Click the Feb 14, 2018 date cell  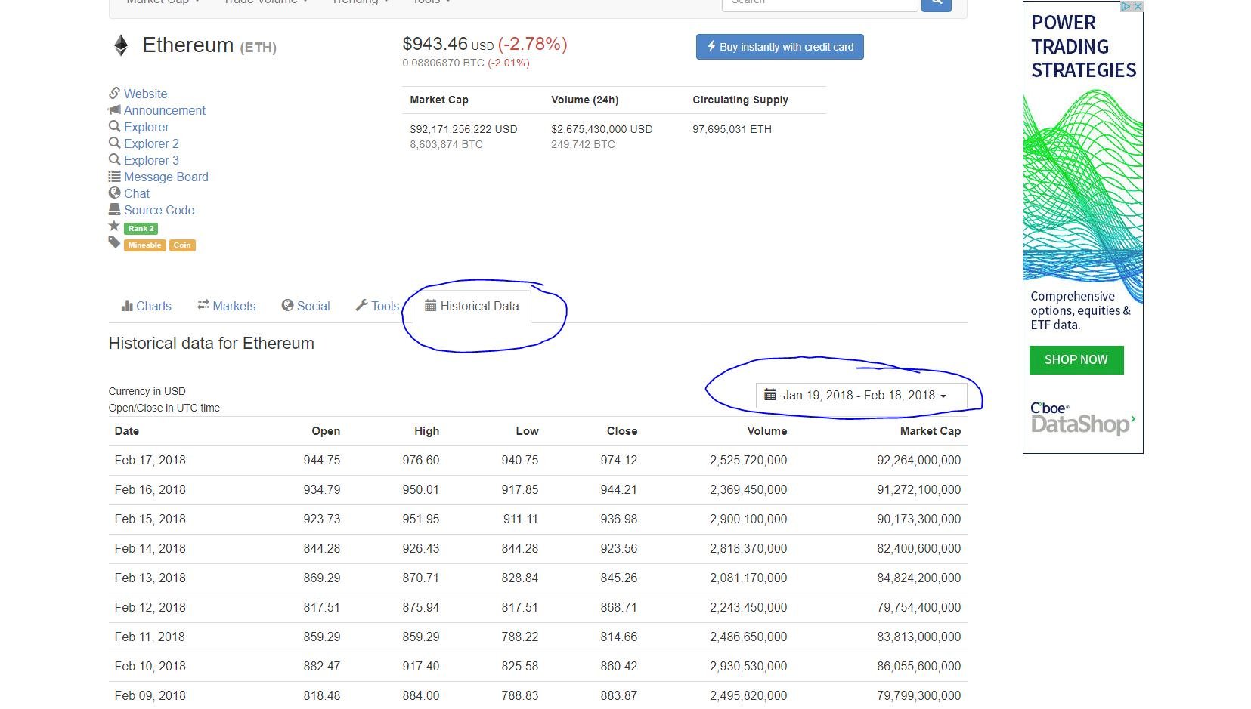pos(150,549)
